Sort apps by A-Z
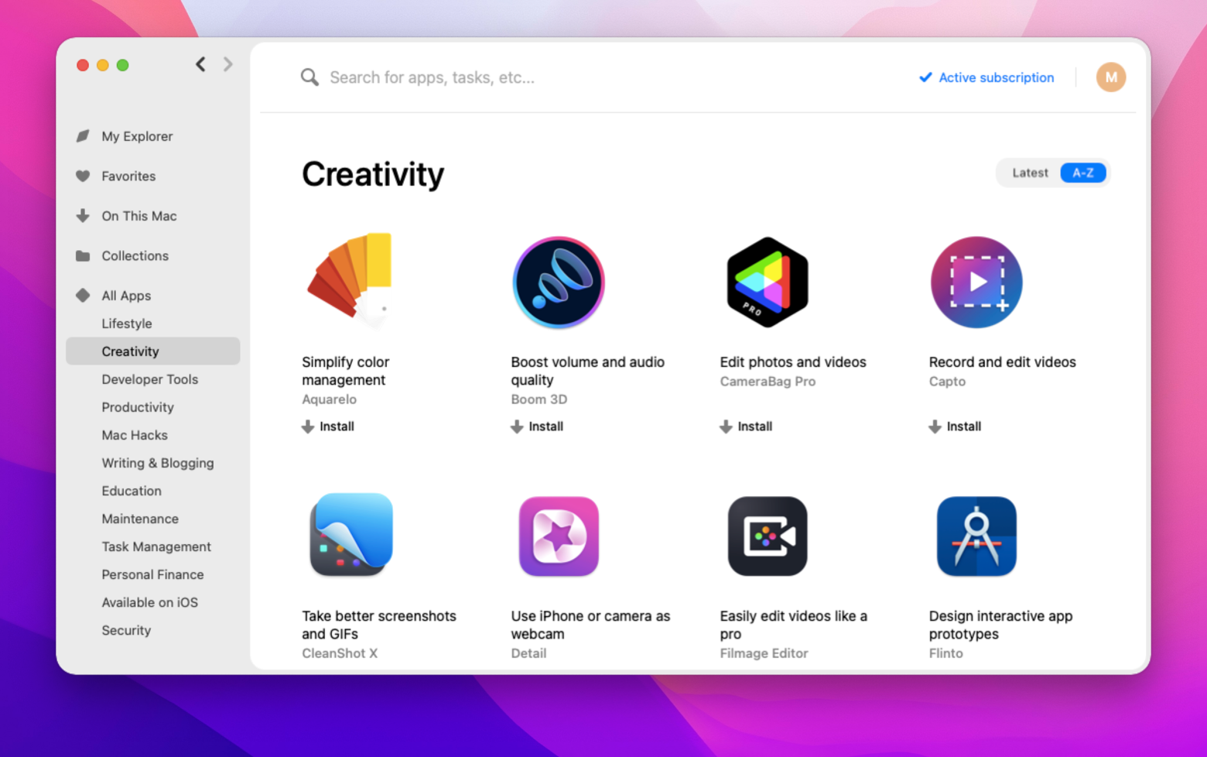The width and height of the screenshot is (1207, 757). click(x=1083, y=173)
